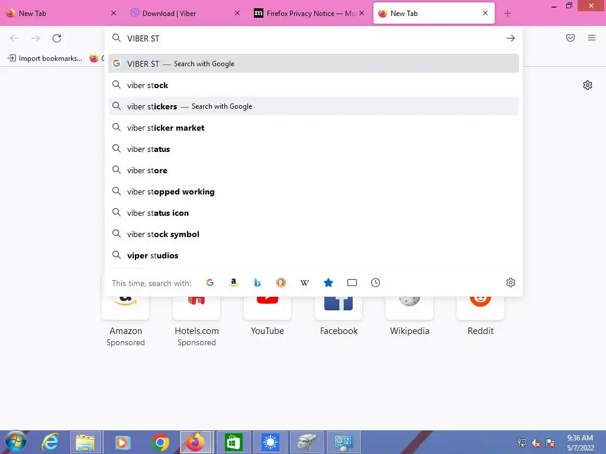The image size is (606, 454).
Task: Open a new tab with plus button
Action: [x=507, y=14]
